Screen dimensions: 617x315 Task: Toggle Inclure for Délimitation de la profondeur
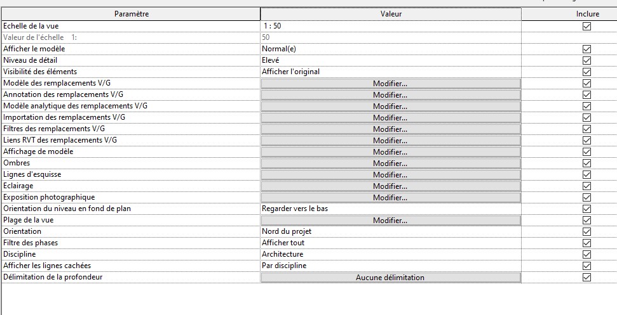click(x=586, y=277)
